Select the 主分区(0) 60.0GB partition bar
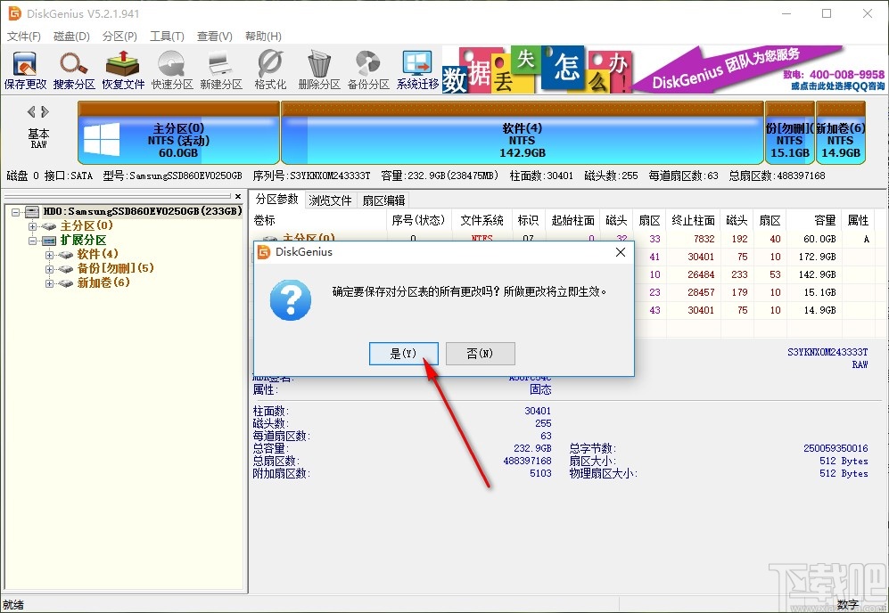This screenshot has width=889, height=613. point(178,133)
